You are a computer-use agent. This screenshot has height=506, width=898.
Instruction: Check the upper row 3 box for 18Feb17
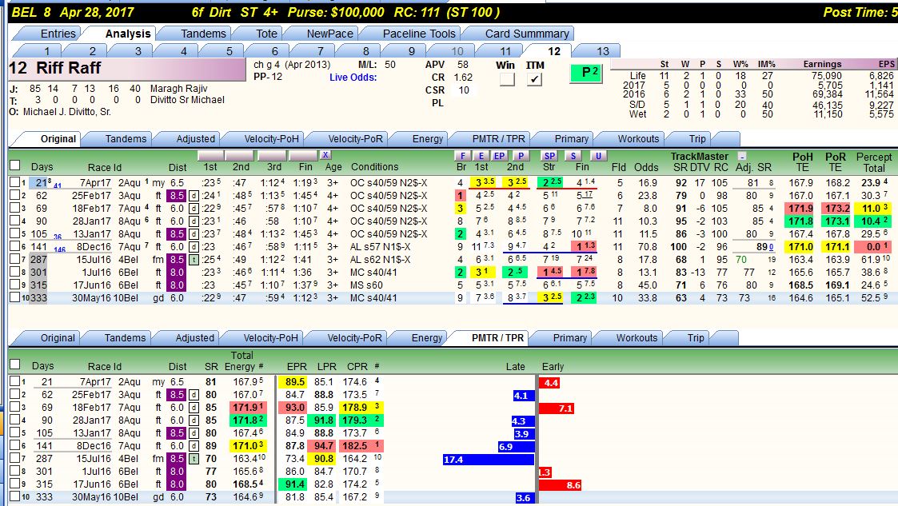[15, 208]
